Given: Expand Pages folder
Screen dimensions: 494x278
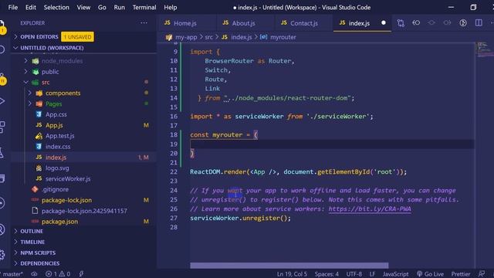Looking at the screenshot, I should (53, 103).
